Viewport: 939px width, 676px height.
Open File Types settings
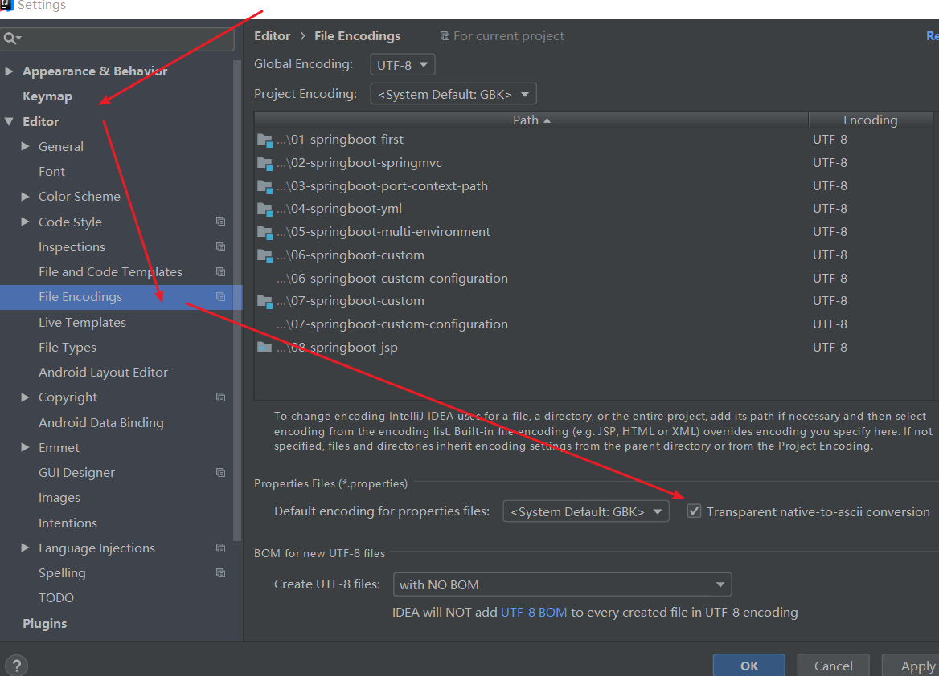pyautogui.click(x=67, y=348)
